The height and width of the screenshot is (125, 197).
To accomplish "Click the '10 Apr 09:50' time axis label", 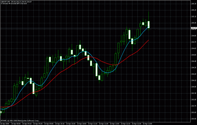I will [49, 124].
